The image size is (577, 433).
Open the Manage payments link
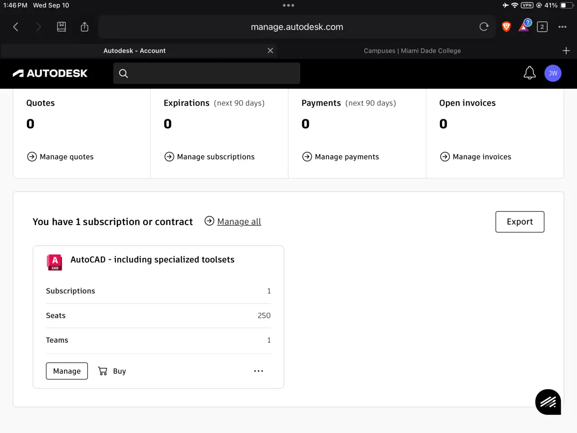click(x=347, y=157)
